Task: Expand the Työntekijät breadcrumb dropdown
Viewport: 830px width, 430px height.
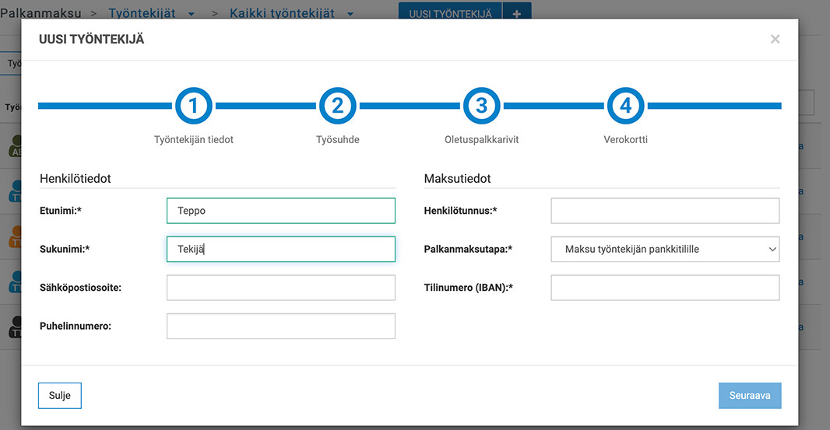Action: click(x=192, y=14)
